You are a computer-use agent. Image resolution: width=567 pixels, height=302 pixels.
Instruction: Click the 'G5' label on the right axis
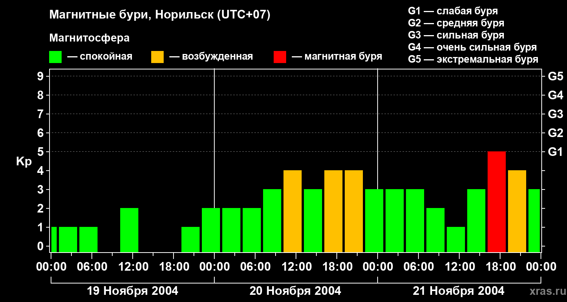555,76
